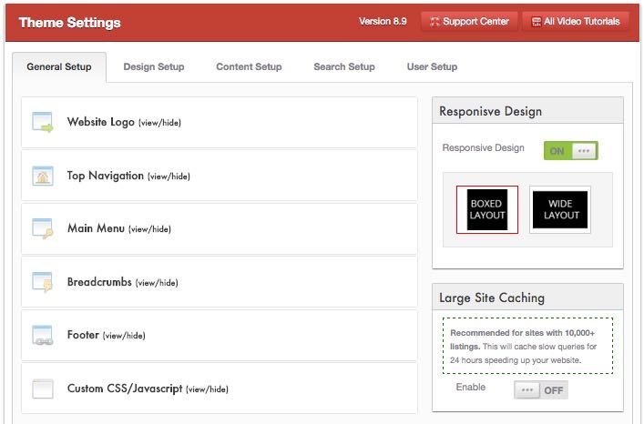This screenshot has height=424, width=644.
Task: Choose the Wide Layout option
Action: [560, 209]
